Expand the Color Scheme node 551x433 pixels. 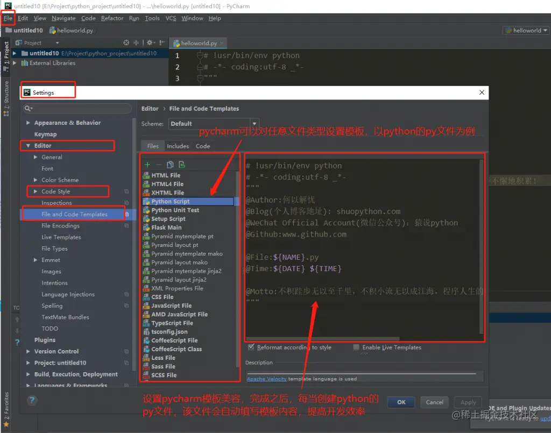coord(36,180)
